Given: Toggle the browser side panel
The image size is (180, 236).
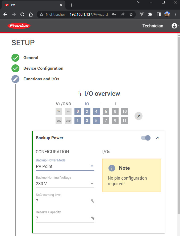Looking at the screenshot, I should tap(158, 14).
